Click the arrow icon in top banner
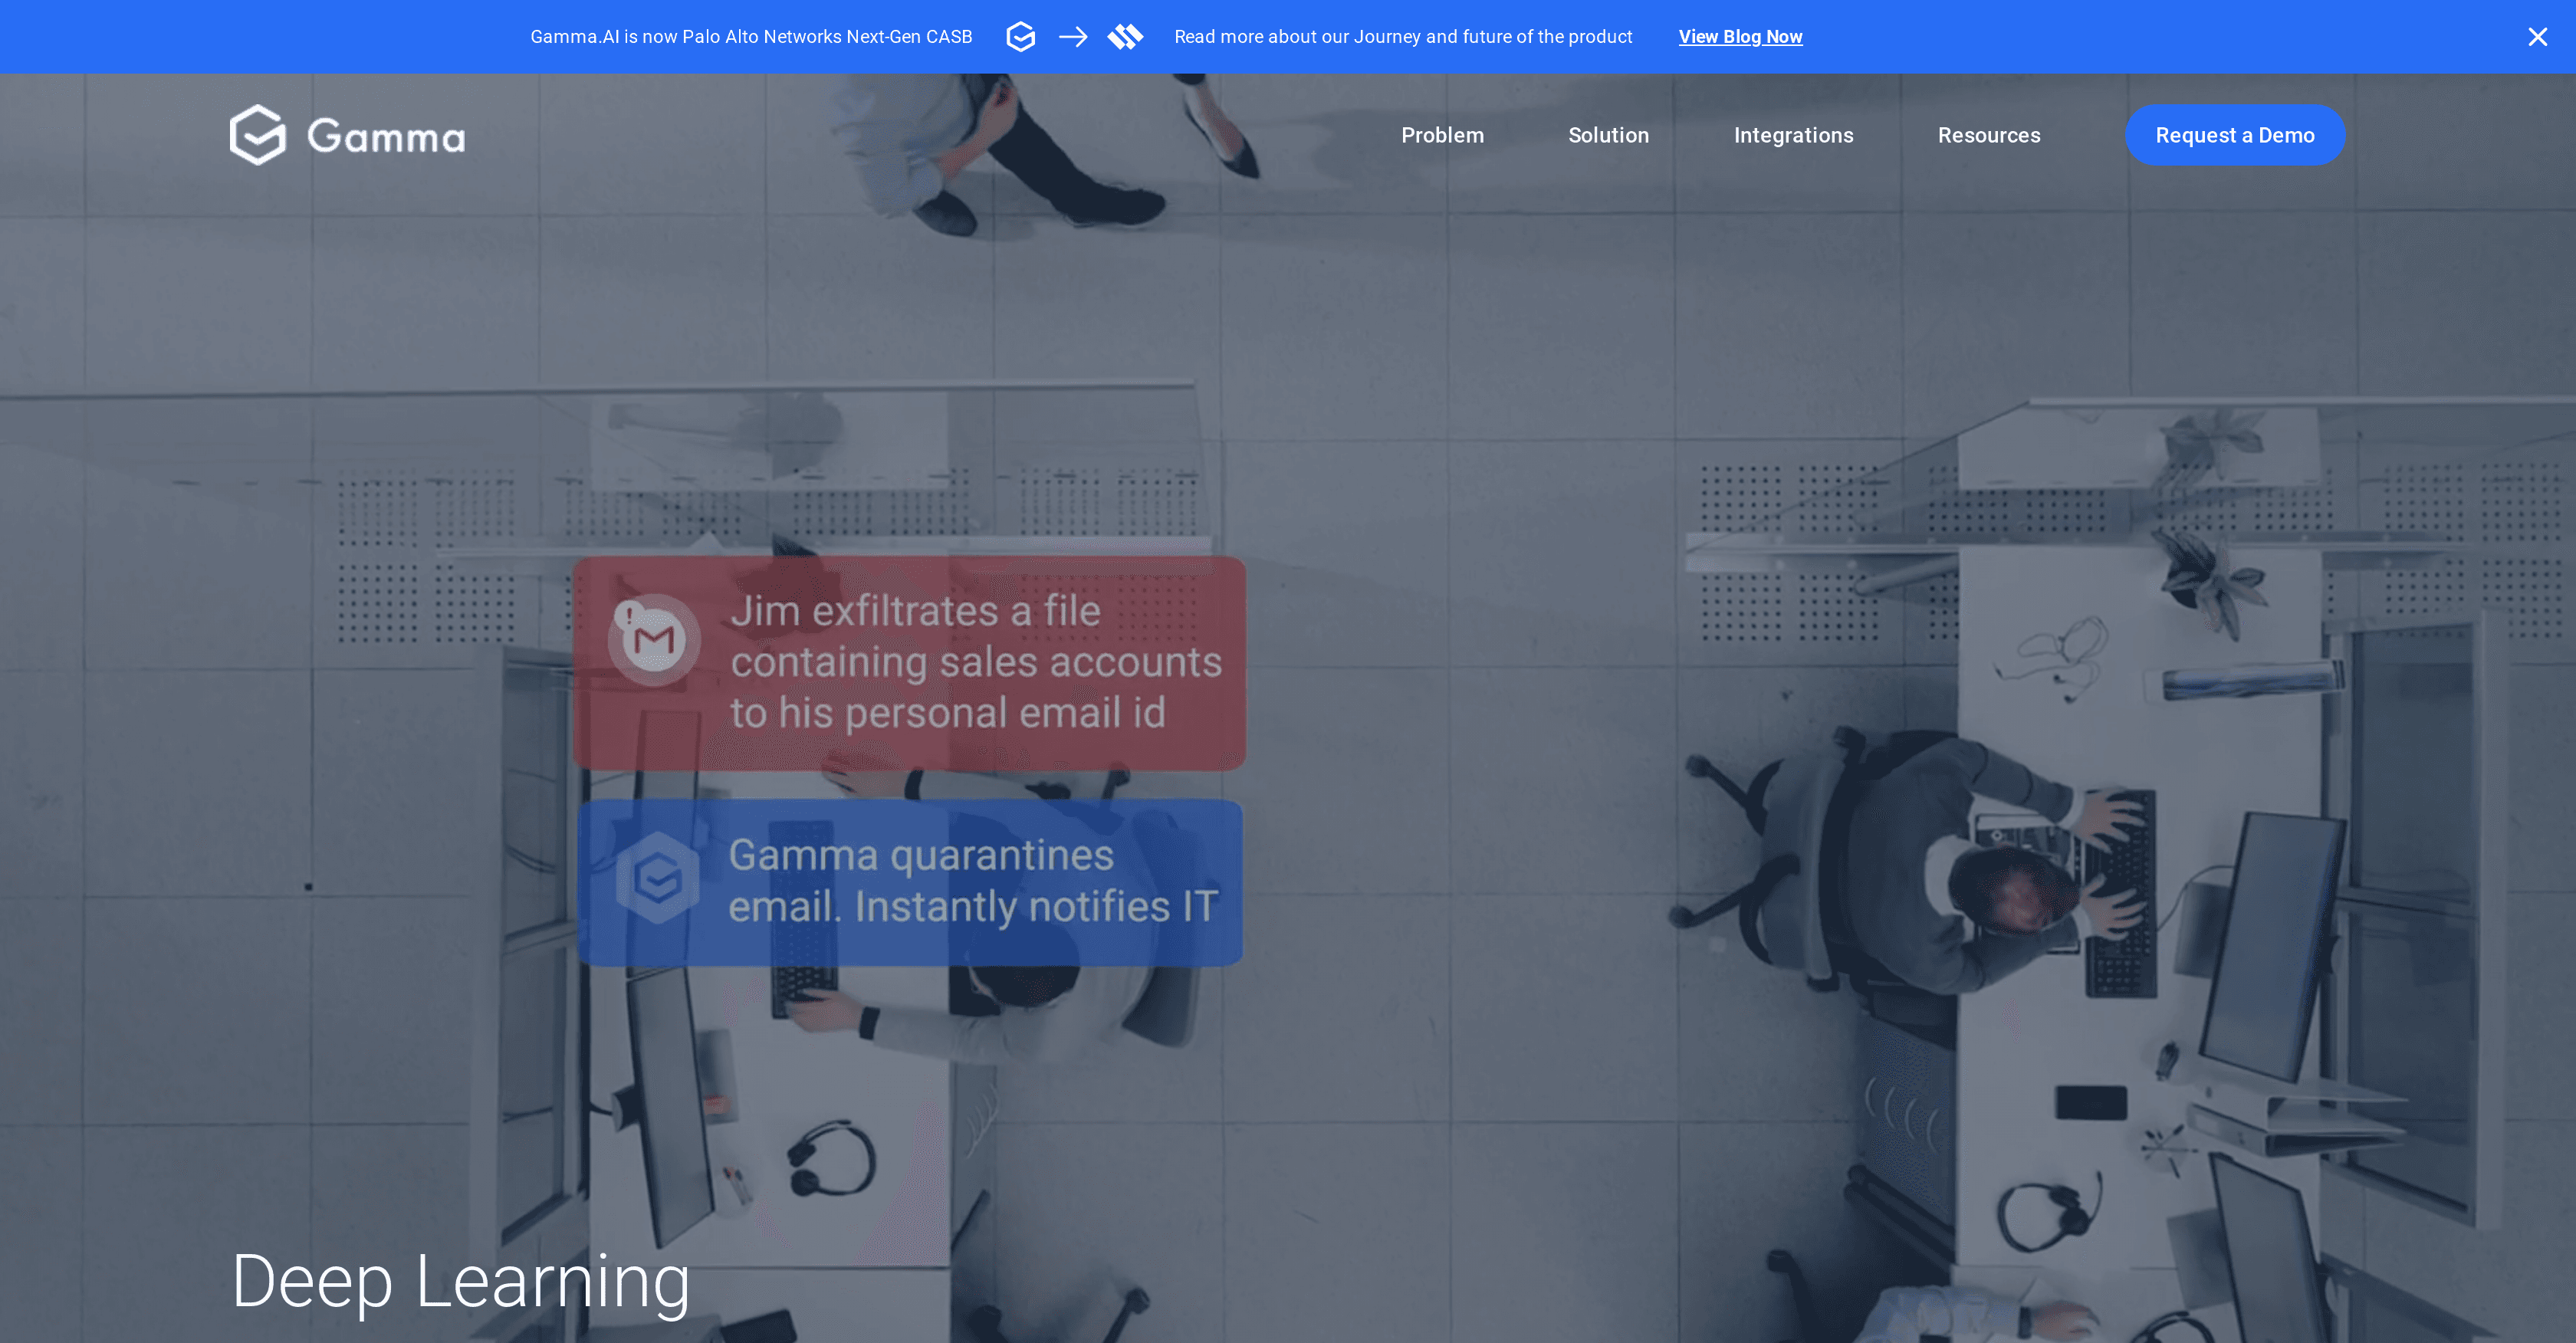 pos(1073,37)
